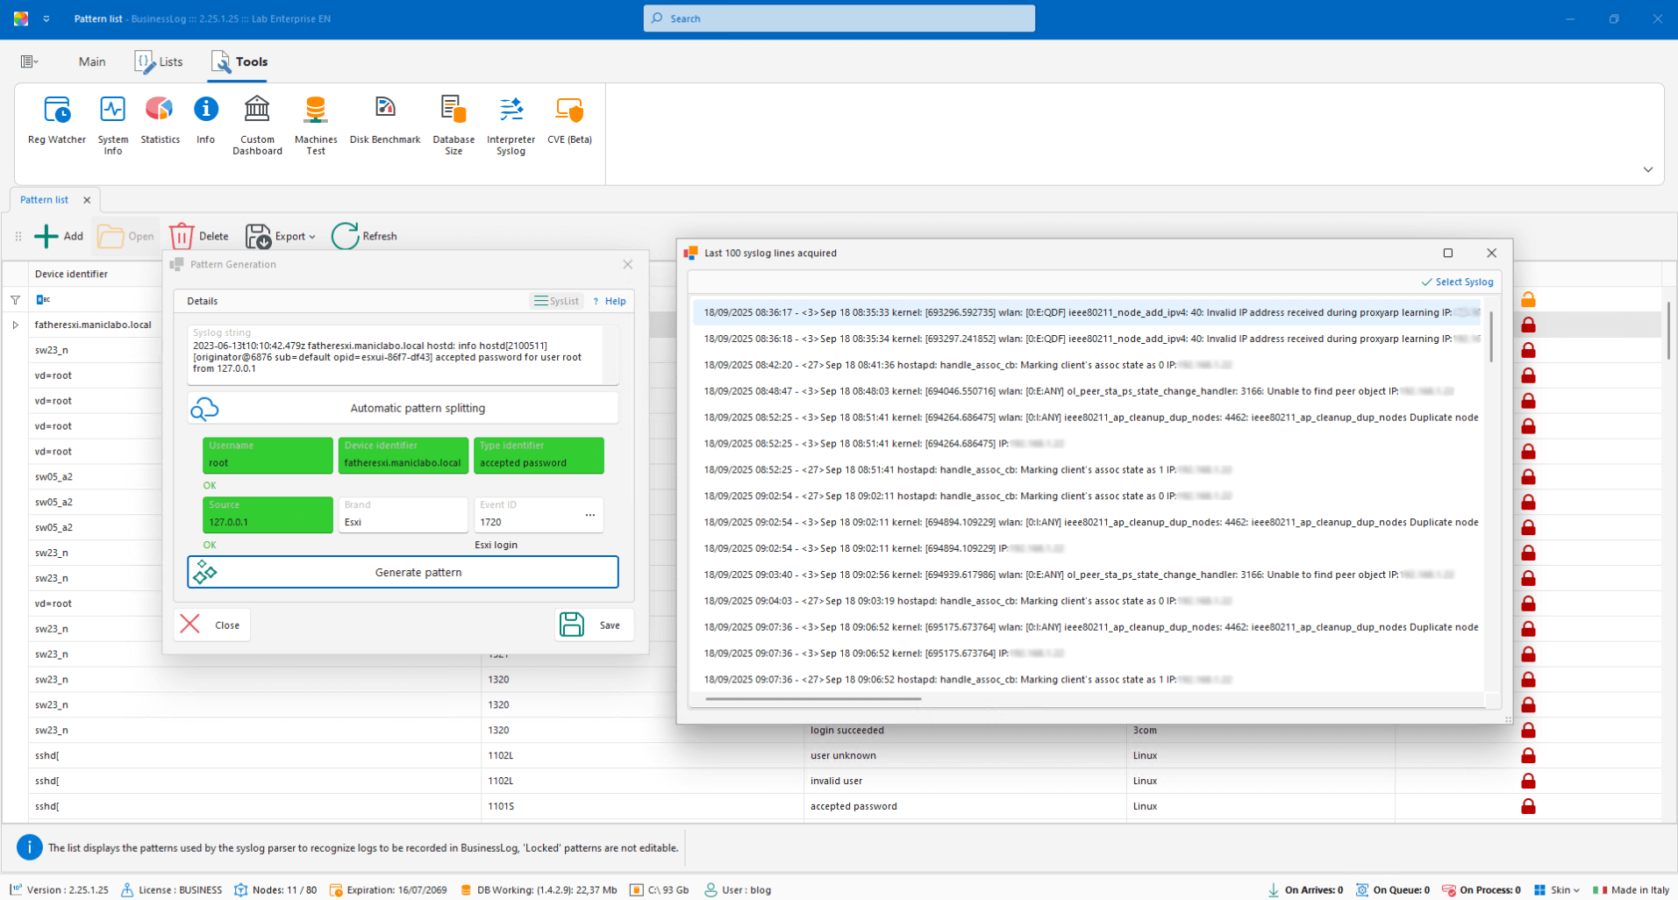
Task: Run the Machines Test tool
Action: click(316, 125)
